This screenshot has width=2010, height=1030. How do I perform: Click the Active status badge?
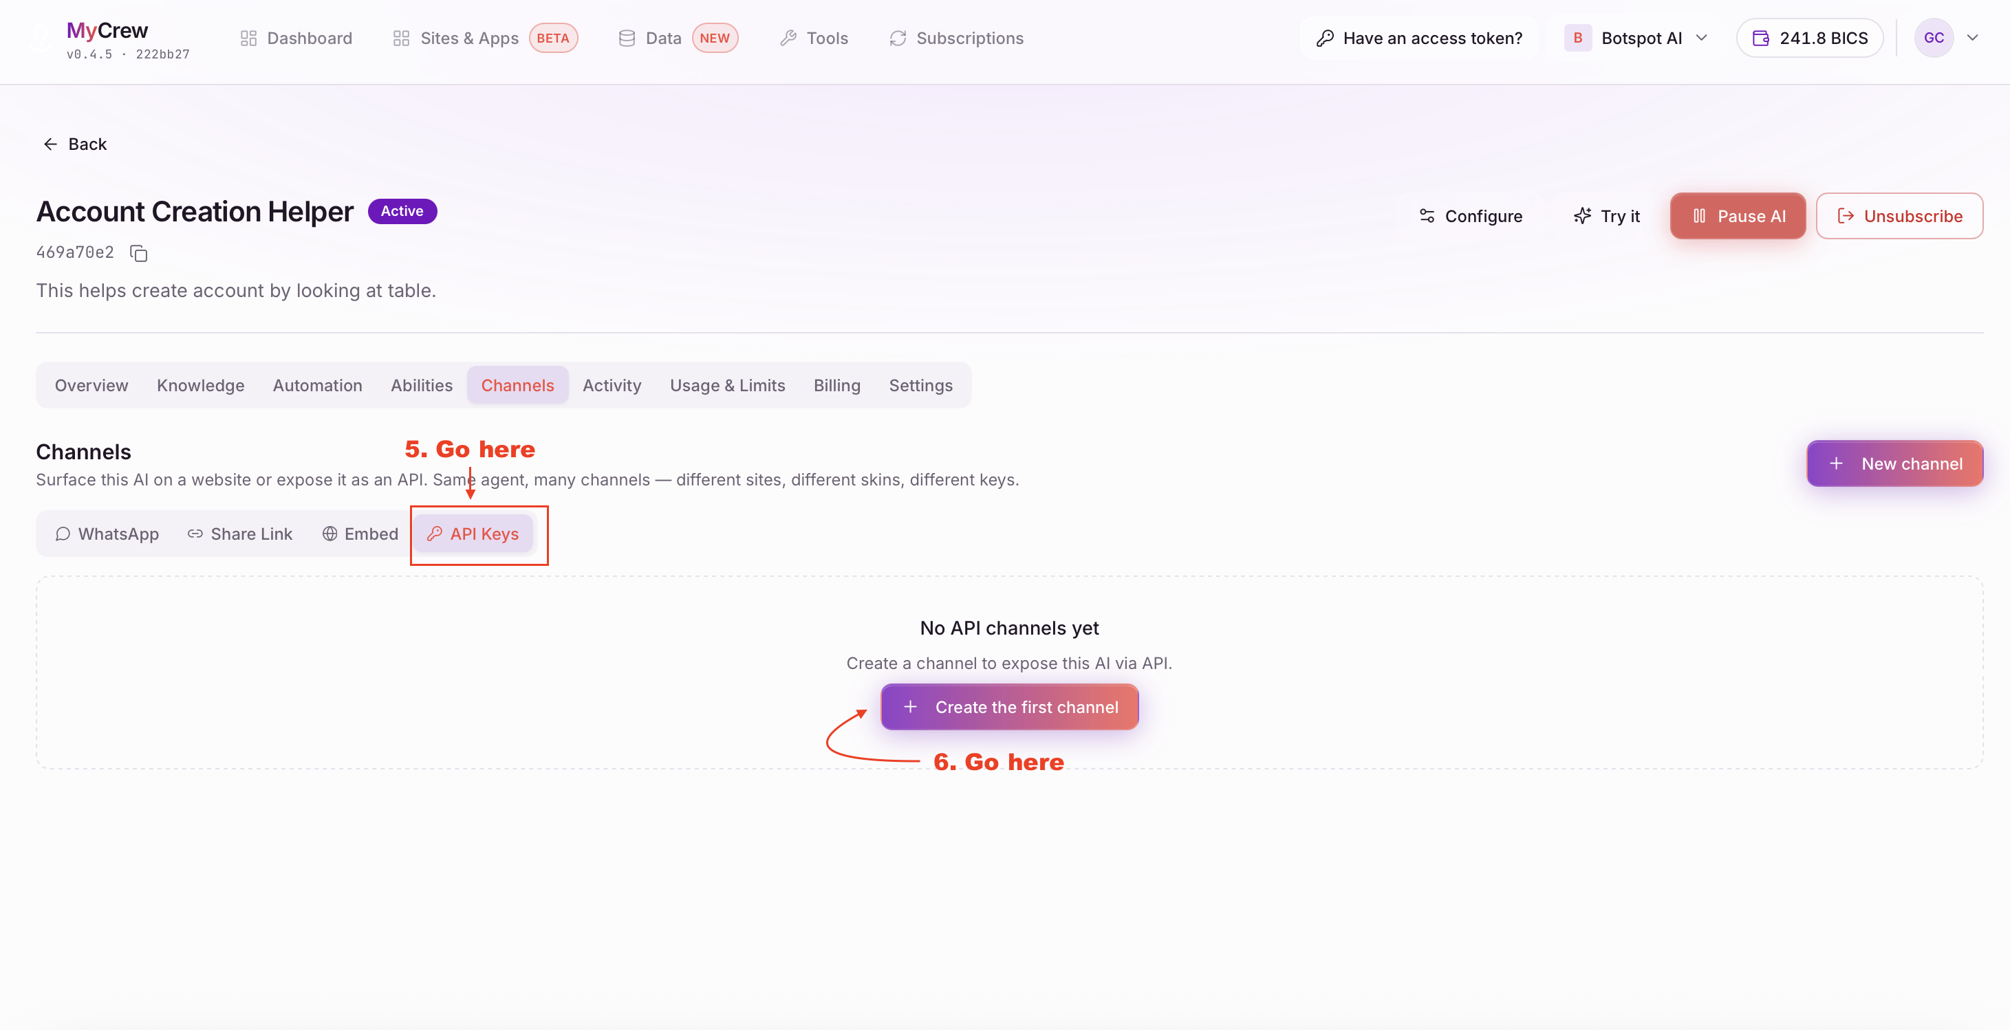tap(402, 211)
